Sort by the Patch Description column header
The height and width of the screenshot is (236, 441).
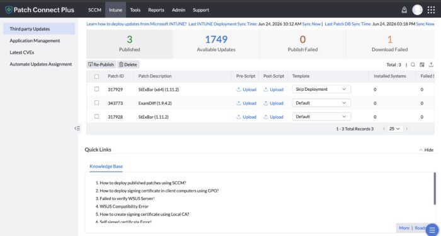tap(155, 76)
